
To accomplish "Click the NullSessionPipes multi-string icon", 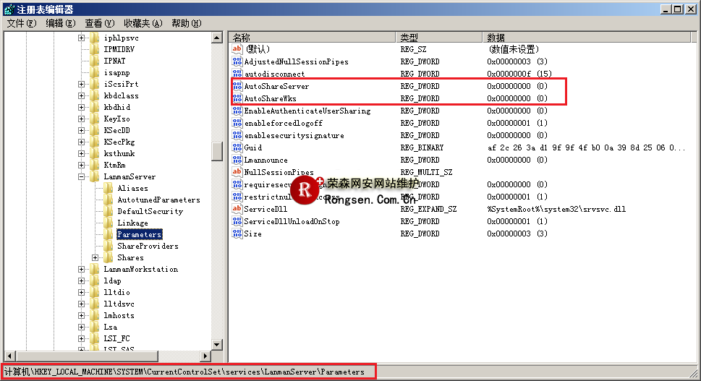I will [237, 172].
